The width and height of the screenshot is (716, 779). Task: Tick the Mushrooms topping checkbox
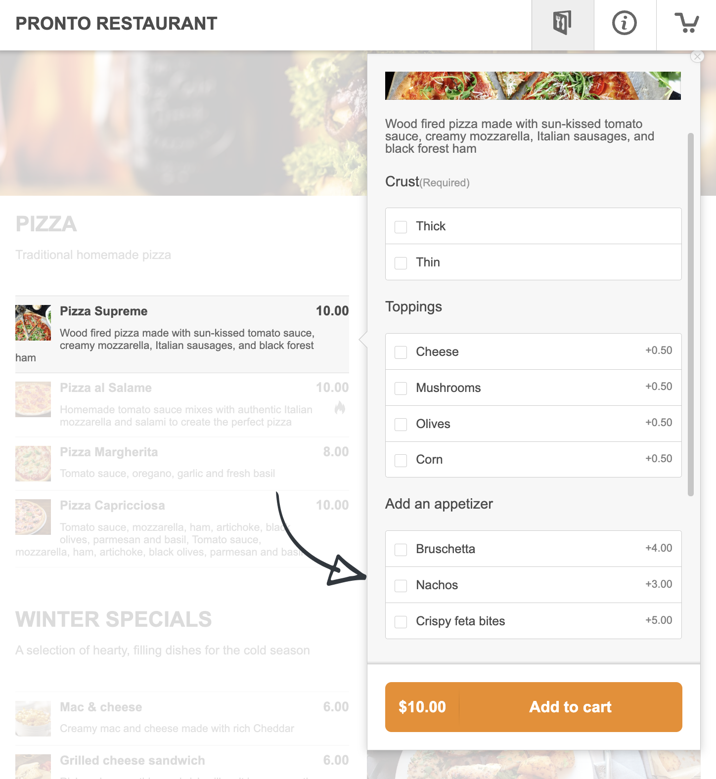point(401,389)
